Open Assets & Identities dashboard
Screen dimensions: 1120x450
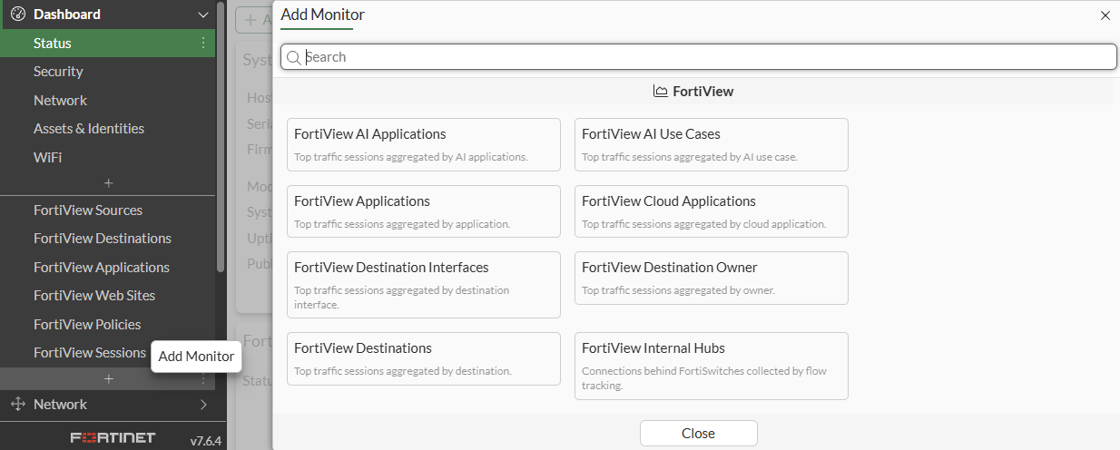coord(89,129)
